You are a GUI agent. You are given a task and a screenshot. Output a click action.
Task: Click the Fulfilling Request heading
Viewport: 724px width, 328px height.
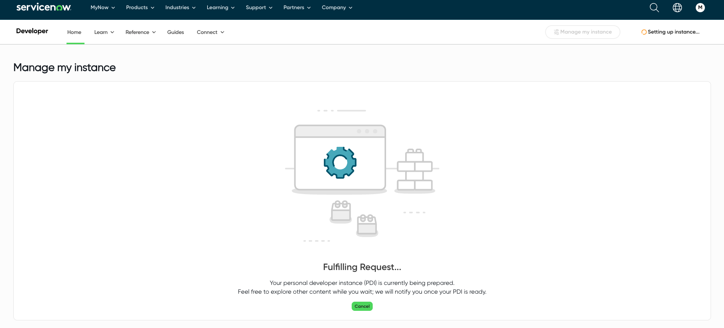pos(362,267)
